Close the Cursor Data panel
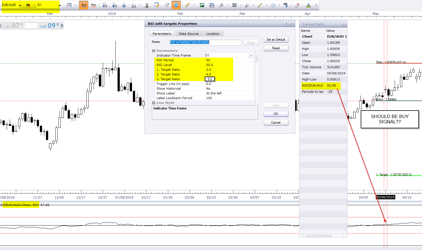 [x=344, y=24]
